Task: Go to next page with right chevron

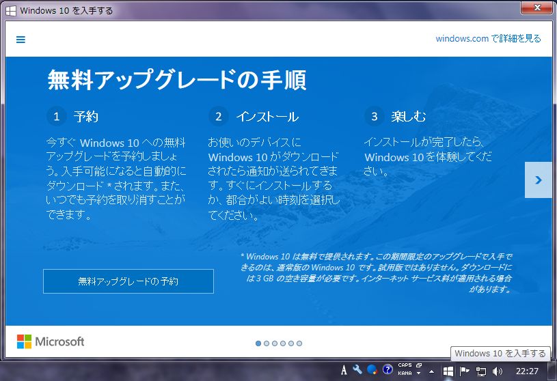Action: pos(538,180)
